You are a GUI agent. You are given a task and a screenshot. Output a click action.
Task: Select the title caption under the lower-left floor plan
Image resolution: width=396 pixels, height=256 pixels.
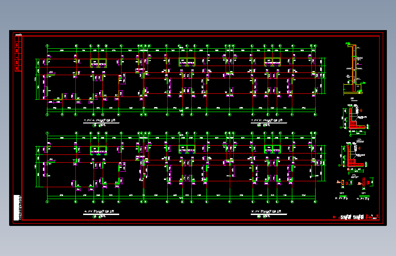tap(101, 214)
